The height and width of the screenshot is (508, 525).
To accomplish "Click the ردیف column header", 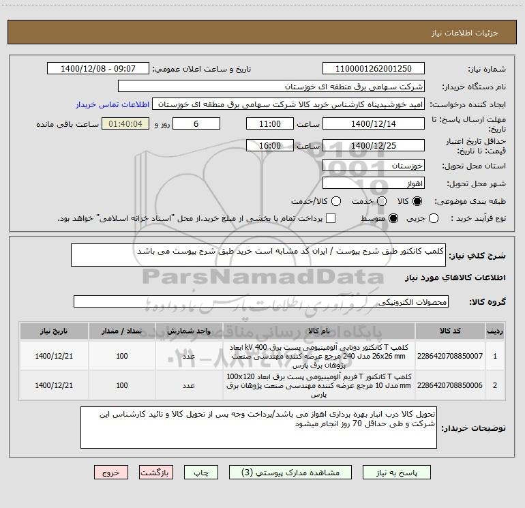I will [x=495, y=331].
